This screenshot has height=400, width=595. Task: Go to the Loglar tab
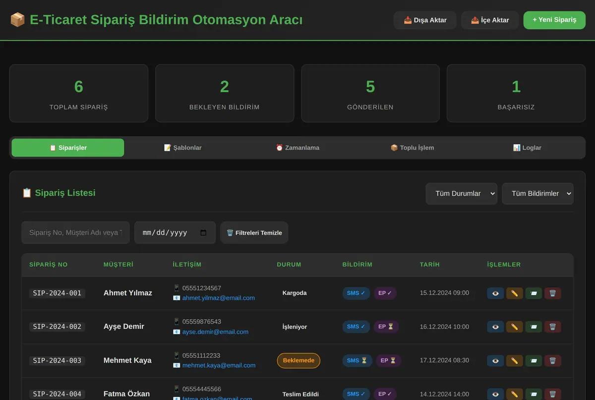click(527, 148)
